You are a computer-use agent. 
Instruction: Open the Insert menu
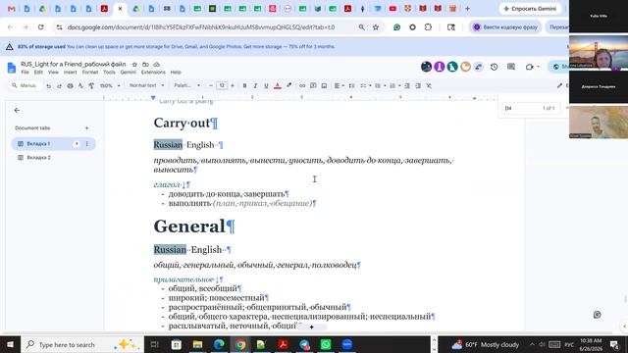[70, 73]
